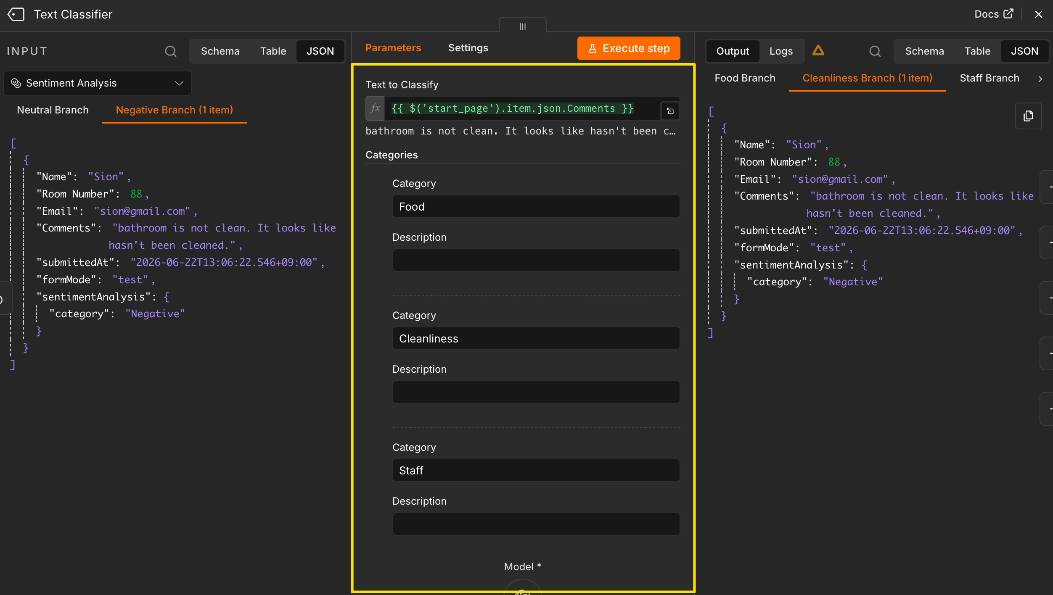Click the "sentimentAnalysis" key in output JSON

click(791, 265)
